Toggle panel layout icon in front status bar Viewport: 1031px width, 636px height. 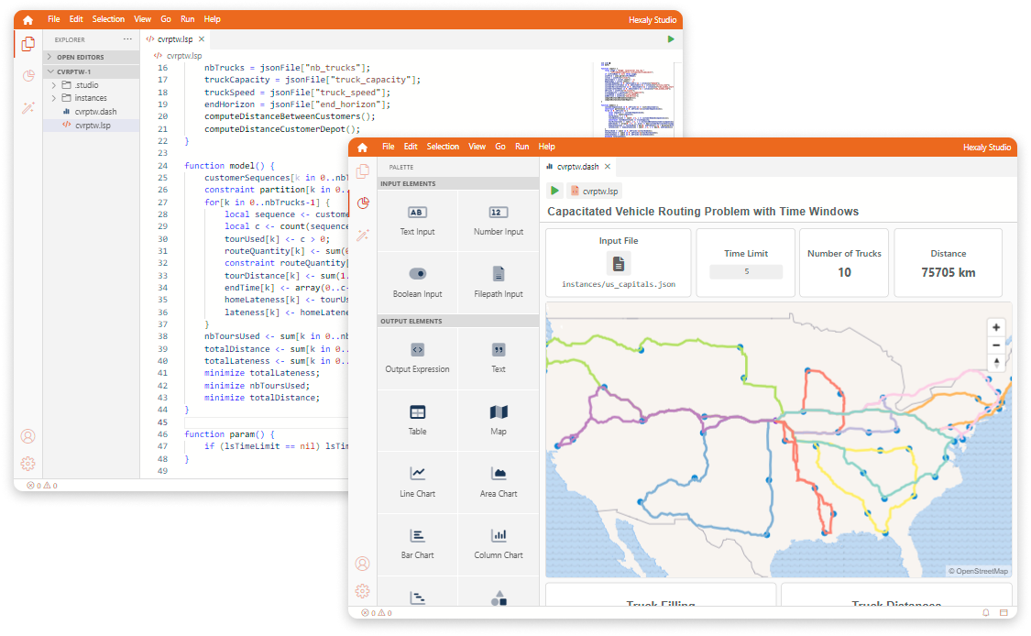[1004, 612]
